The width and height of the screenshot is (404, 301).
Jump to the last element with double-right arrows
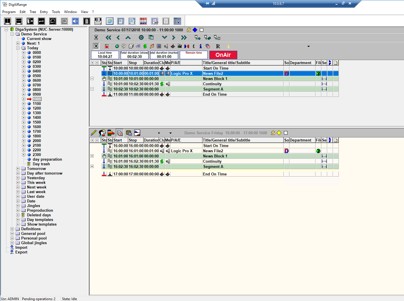184,37
